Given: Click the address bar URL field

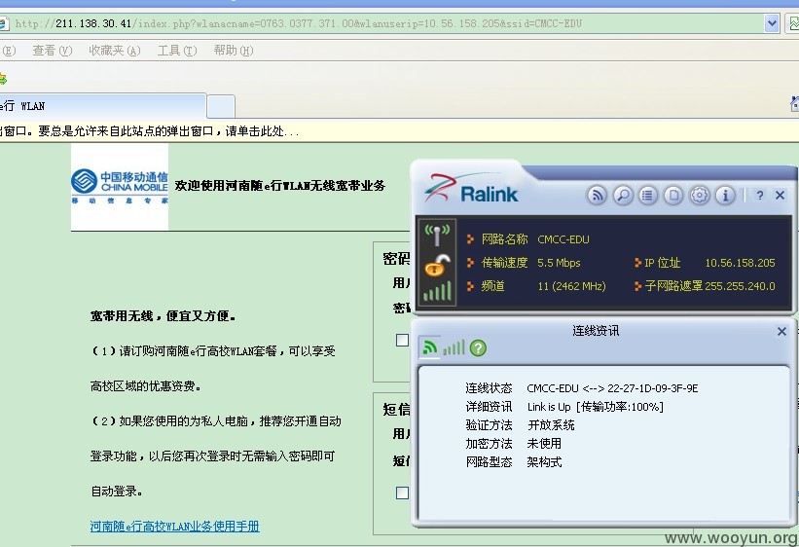Looking at the screenshot, I should (x=387, y=23).
